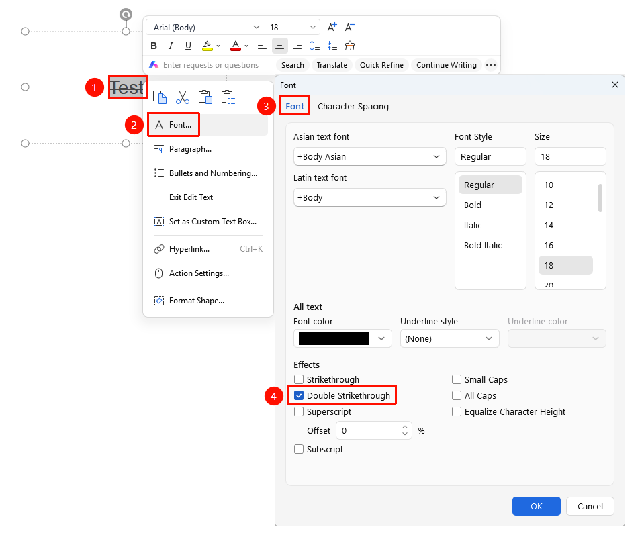
Task: Click the paste icon in the context menu
Action: tap(205, 97)
